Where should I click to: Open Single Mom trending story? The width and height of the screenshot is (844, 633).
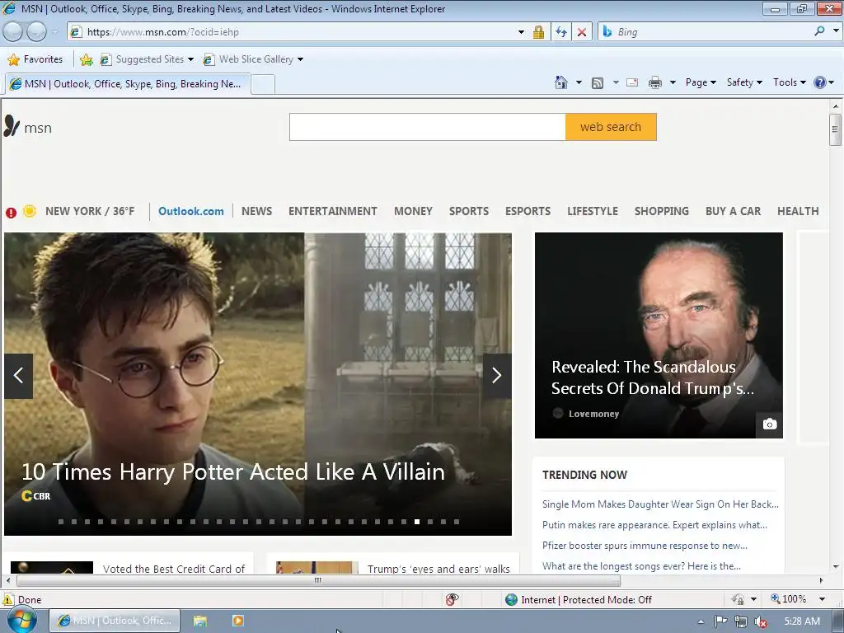pos(660,504)
